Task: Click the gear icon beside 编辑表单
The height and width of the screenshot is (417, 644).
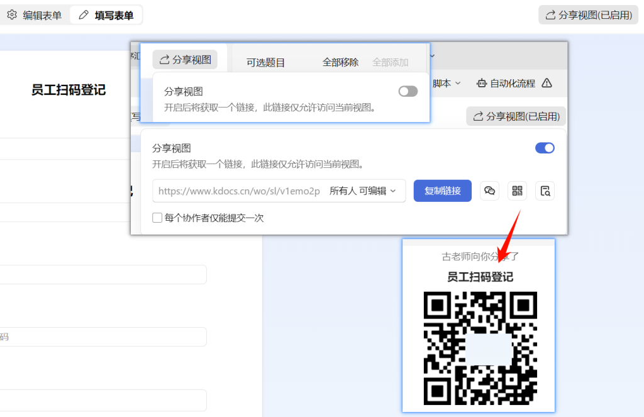Action: coord(12,15)
